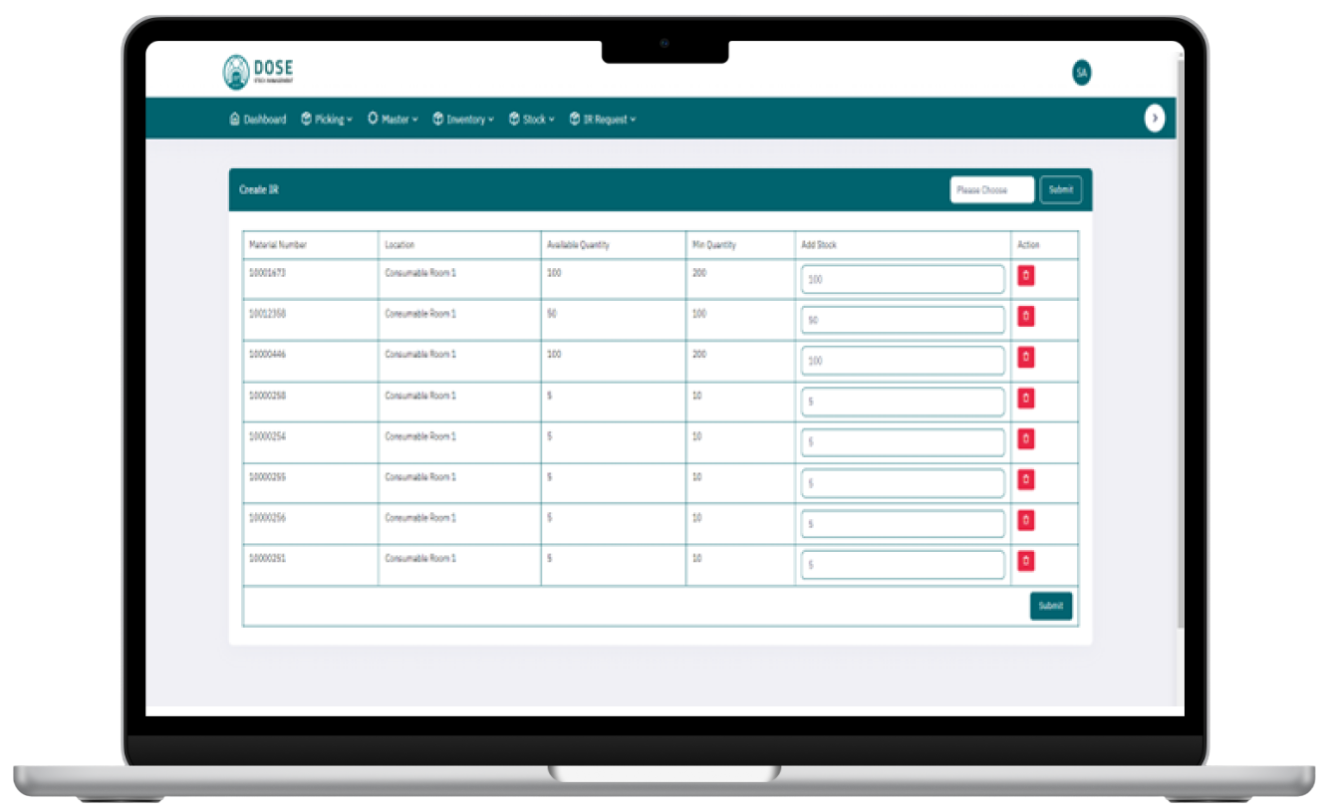Click the DOSE logo in header

coord(258,72)
